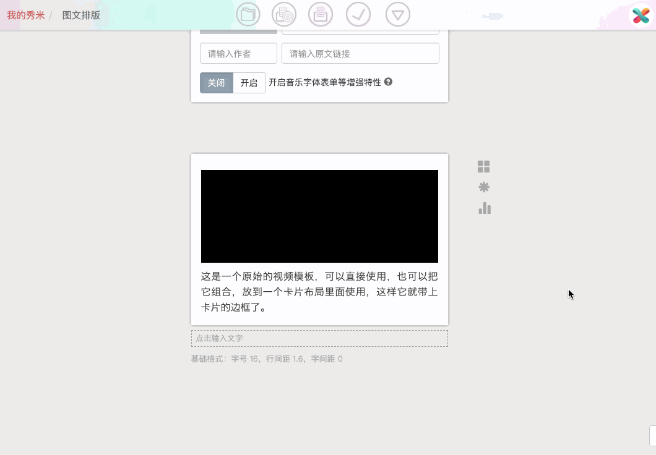Click the video template description paragraph

319,292
